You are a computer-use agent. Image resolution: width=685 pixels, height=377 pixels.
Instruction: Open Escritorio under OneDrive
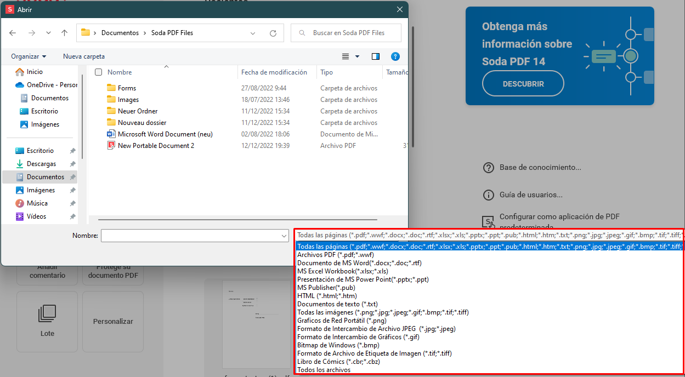(x=44, y=111)
